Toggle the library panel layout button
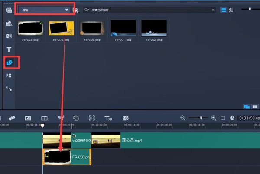Image resolution: width=260 pixels, height=174 pixels. [247, 106]
